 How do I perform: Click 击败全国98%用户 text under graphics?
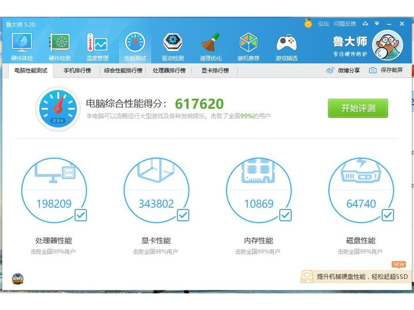click(155, 252)
